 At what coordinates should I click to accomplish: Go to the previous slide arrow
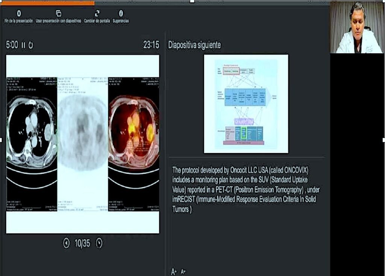pyautogui.click(x=66, y=244)
